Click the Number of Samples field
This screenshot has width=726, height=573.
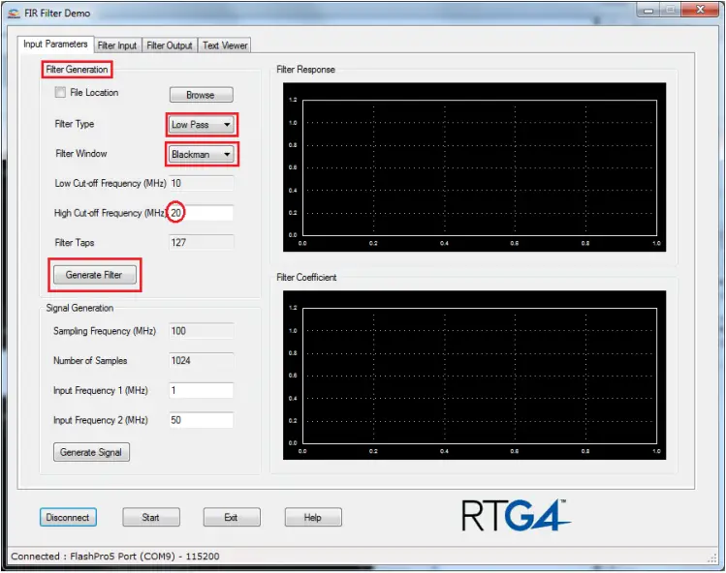click(202, 360)
